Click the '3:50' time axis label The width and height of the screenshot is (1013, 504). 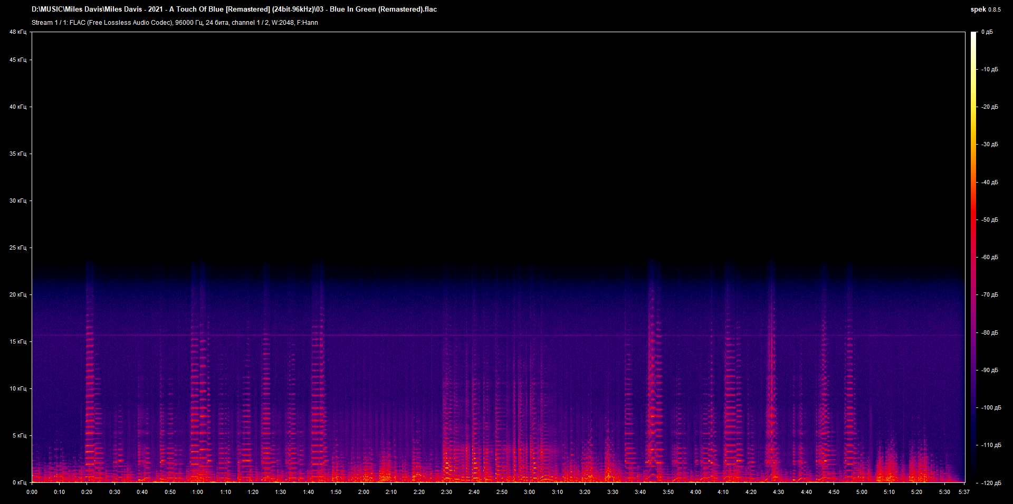point(668,492)
